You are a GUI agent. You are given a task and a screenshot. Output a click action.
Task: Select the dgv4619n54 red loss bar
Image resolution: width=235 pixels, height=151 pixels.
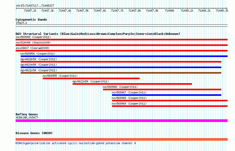point(121,62)
